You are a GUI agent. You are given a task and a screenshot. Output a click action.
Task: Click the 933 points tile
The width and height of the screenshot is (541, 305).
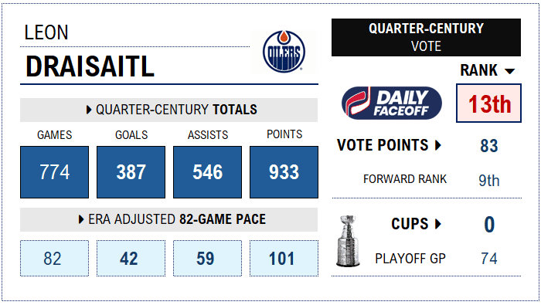[x=284, y=172]
